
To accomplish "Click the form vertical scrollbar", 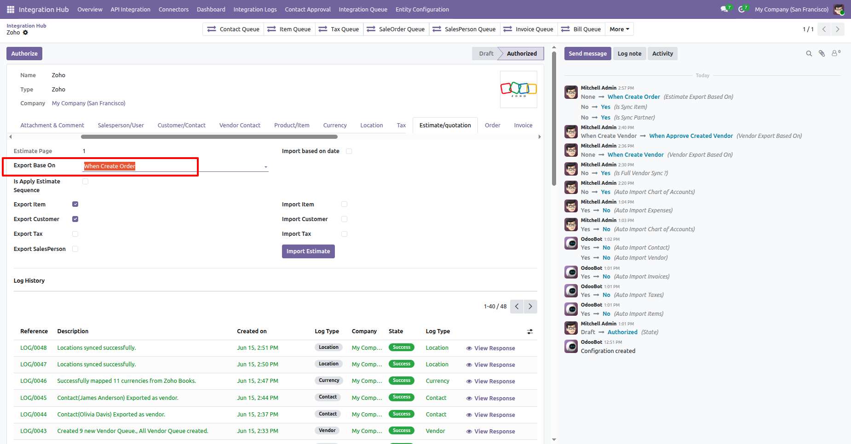I will (x=554, y=118).
